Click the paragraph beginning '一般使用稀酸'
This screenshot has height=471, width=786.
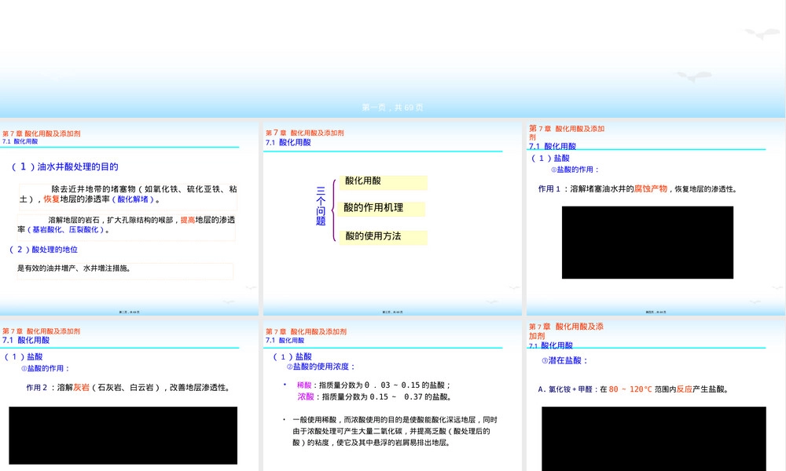pyautogui.click(x=395, y=431)
